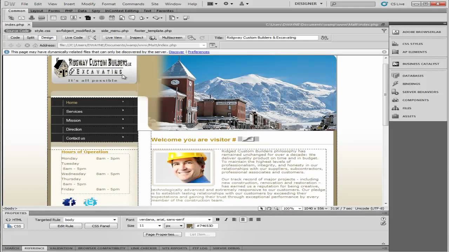The height and width of the screenshot is (252, 449).
Task: Switch to Split view
Action: tap(31, 37)
